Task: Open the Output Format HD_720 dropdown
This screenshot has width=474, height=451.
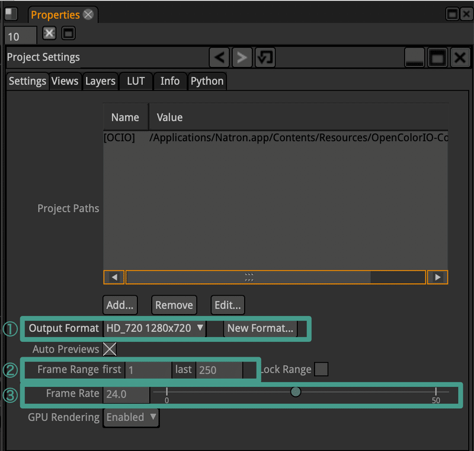Action: 155,328
